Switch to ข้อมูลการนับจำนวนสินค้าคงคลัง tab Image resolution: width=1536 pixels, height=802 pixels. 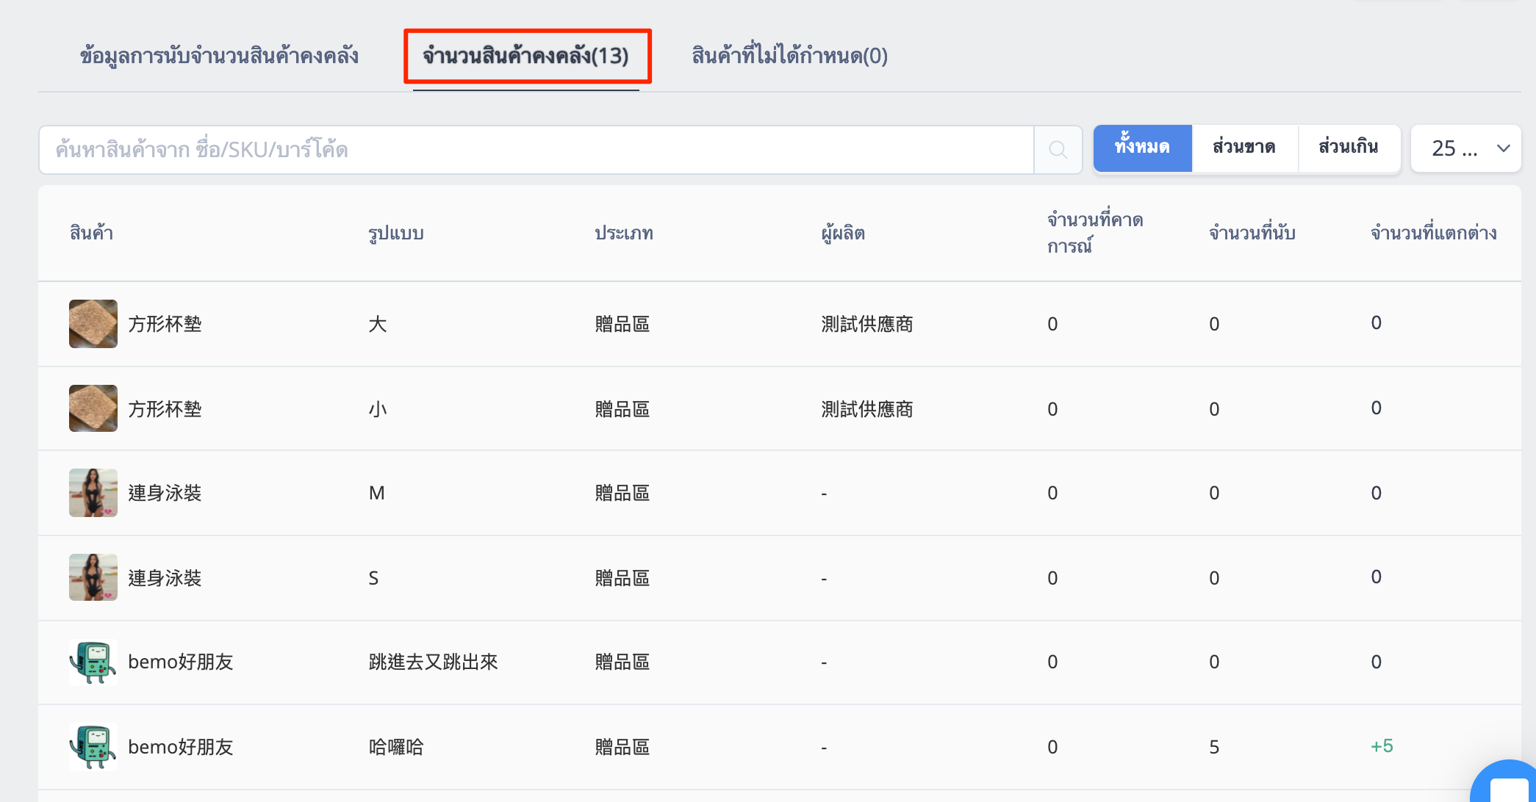(x=219, y=56)
